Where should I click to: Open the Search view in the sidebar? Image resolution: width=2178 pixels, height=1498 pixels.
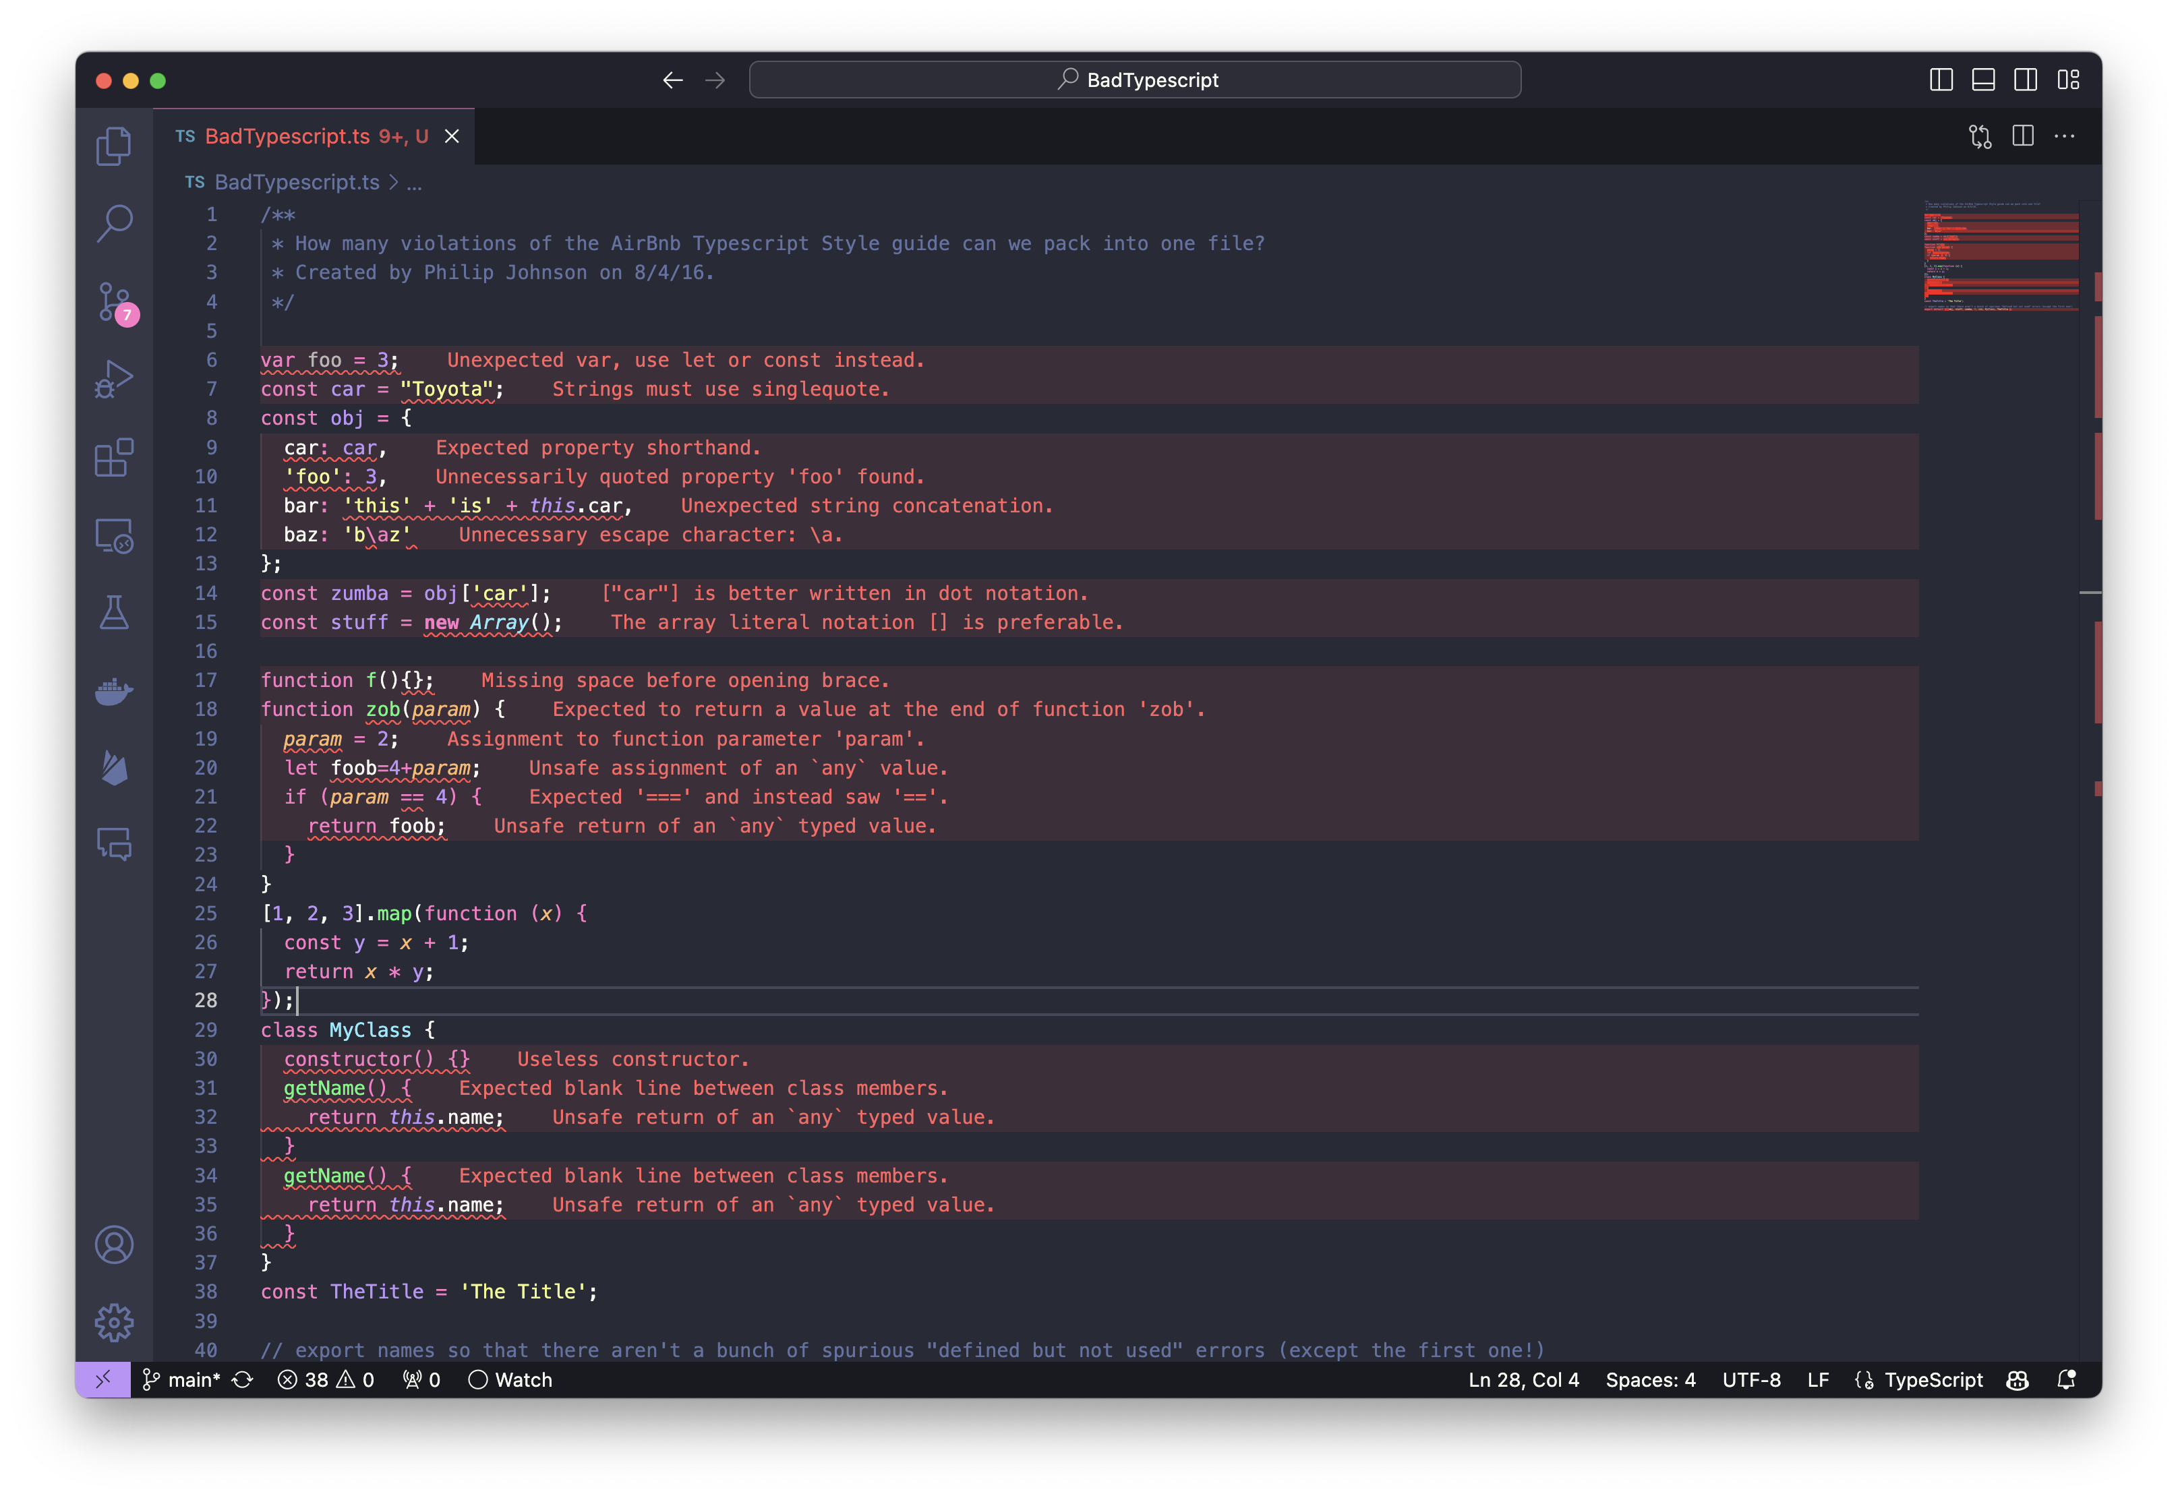tap(113, 223)
